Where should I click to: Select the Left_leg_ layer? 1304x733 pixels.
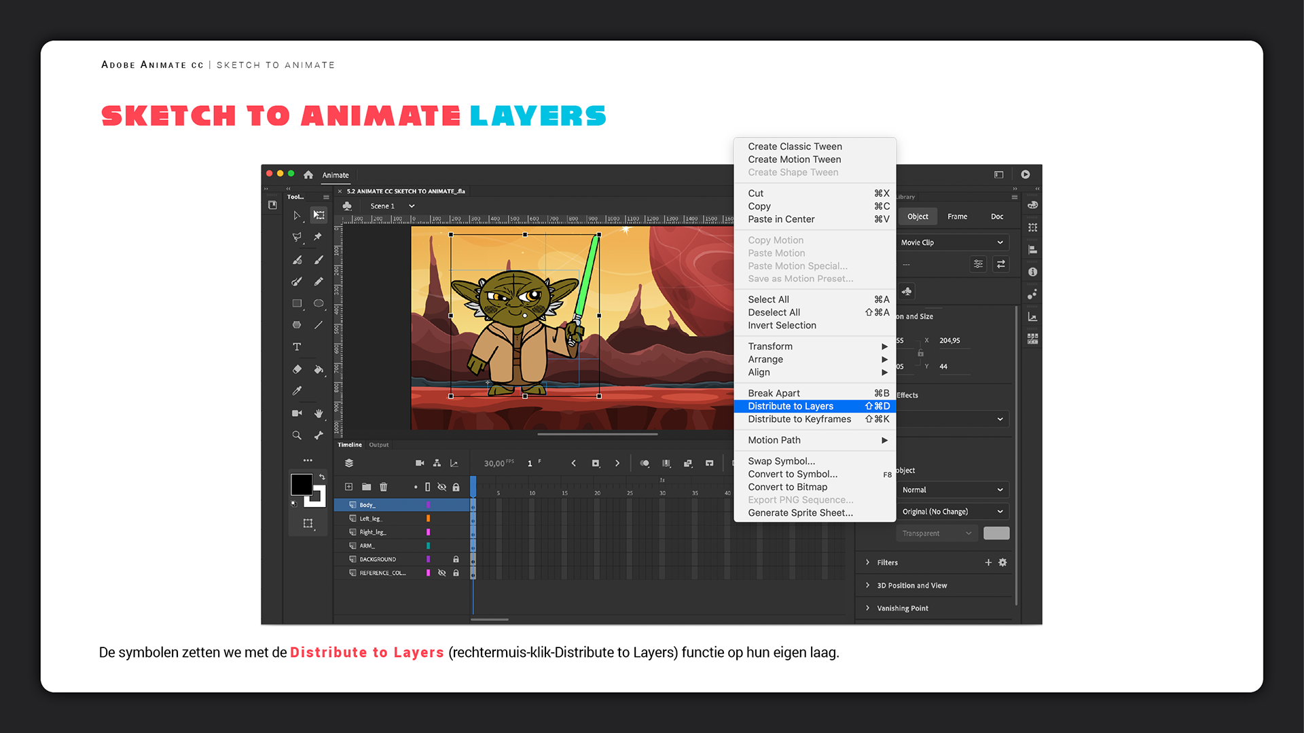click(x=371, y=519)
